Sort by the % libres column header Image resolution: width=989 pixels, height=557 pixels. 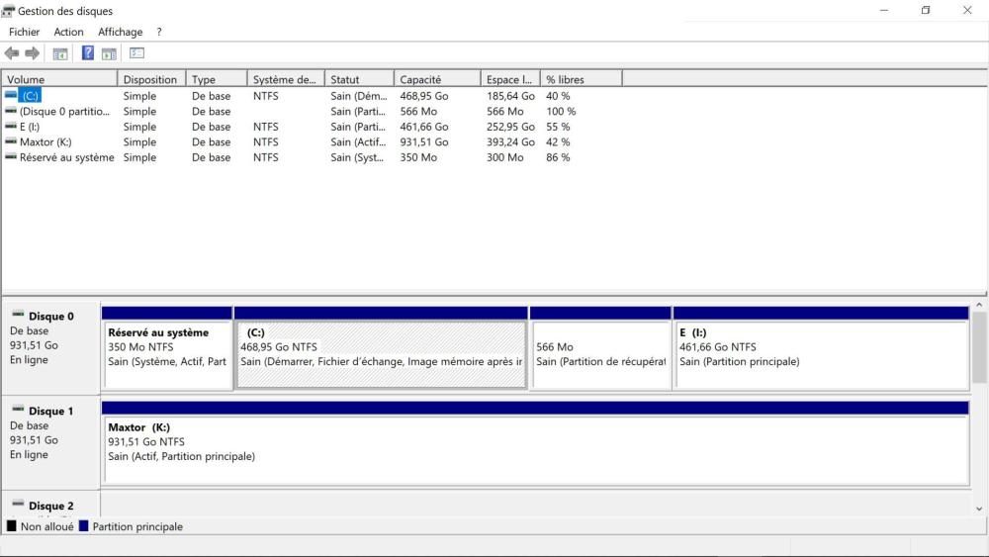click(581, 79)
